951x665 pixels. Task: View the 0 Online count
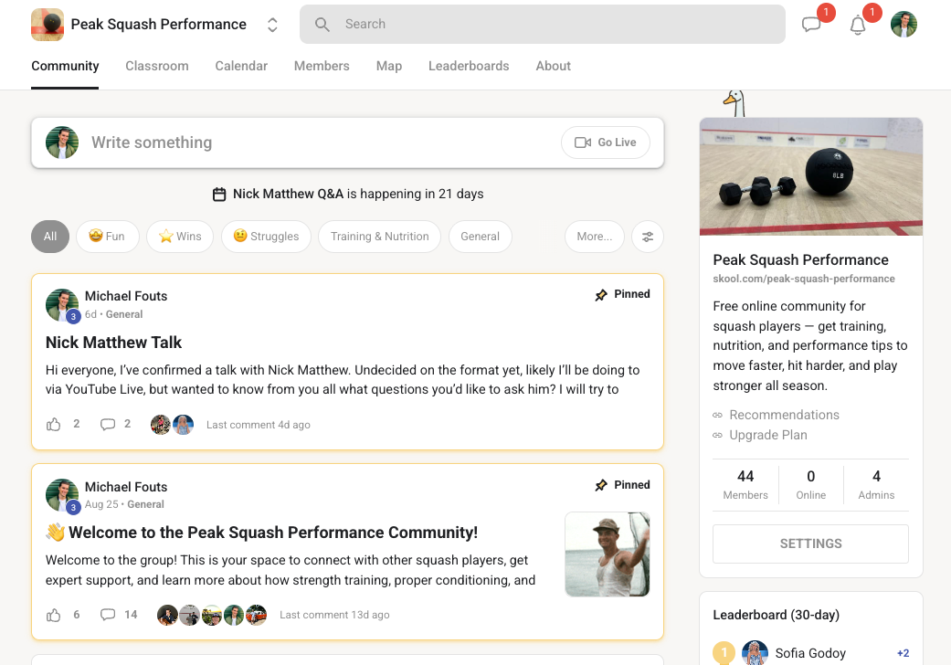point(811,485)
